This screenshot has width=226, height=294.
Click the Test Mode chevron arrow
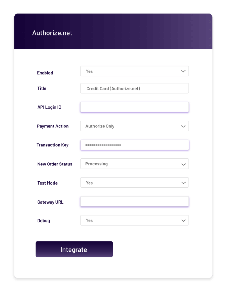coord(183,183)
